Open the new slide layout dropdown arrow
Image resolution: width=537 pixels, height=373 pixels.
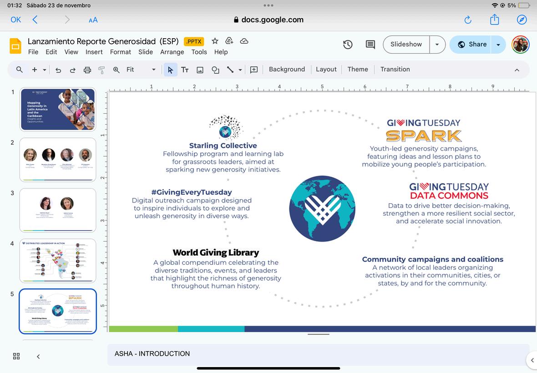[45, 70]
